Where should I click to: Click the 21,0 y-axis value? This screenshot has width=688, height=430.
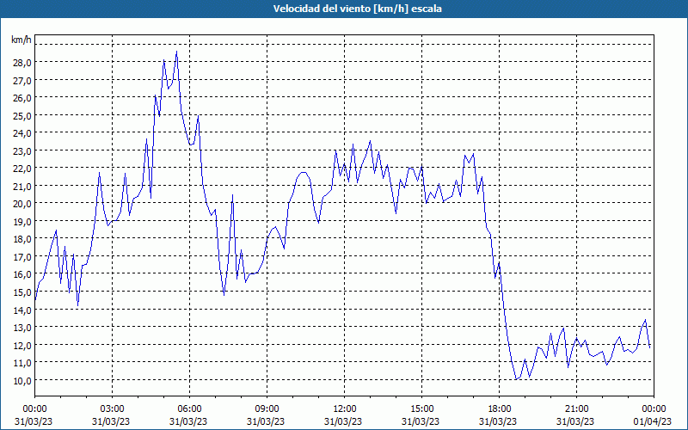pos(22,186)
